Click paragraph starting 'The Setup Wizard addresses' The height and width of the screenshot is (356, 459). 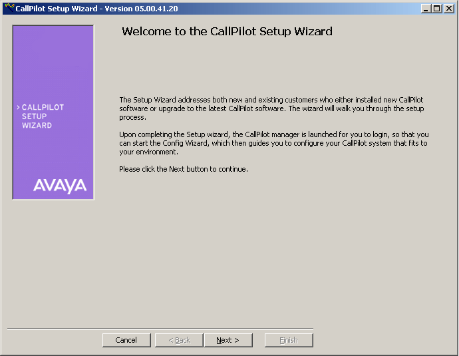pyautogui.click(x=271, y=108)
